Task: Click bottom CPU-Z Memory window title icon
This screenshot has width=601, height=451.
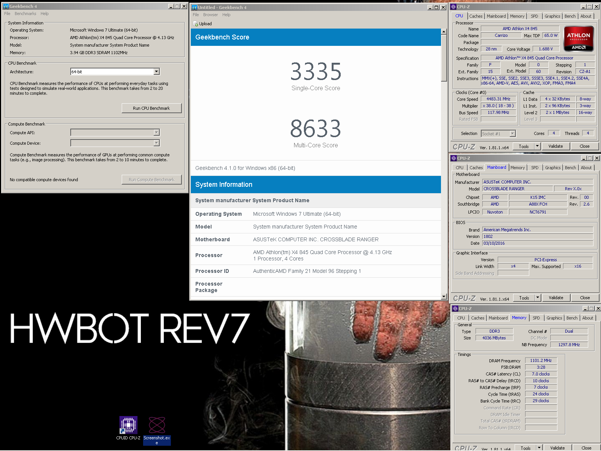Action: click(x=455, y=309)
